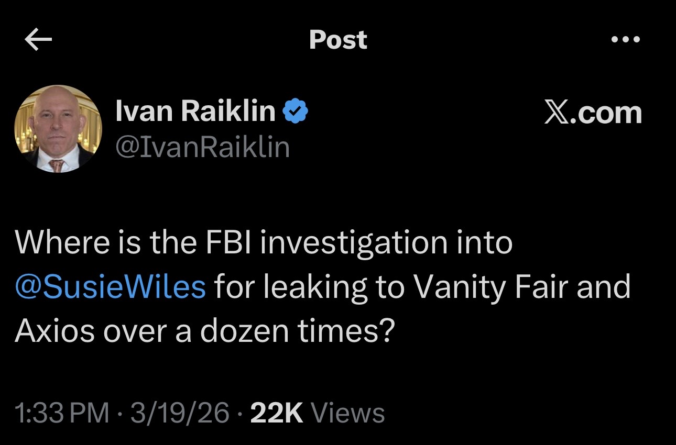The height and width of the screenshot is (445, 676).
Task: Tap the X.com label
Action: (593, 113)
